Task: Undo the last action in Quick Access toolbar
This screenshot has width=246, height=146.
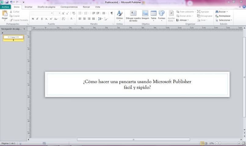Action: coord(11,2)
